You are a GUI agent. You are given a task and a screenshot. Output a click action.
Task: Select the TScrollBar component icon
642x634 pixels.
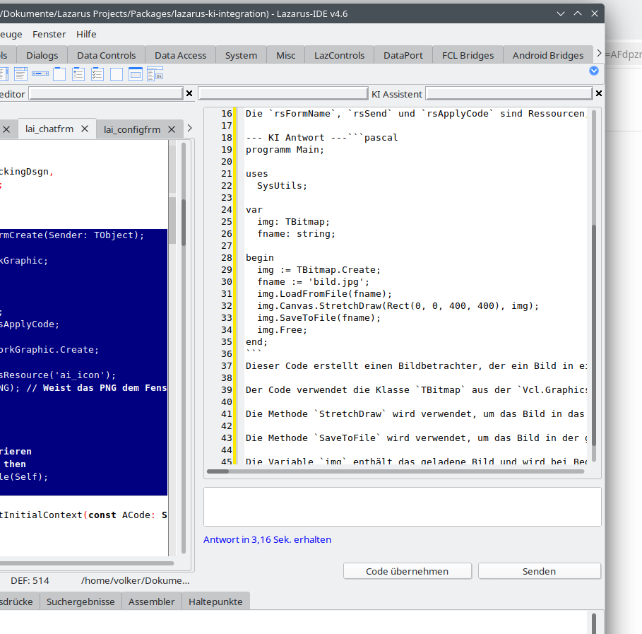pyautogui.click(x=40, y=74)
